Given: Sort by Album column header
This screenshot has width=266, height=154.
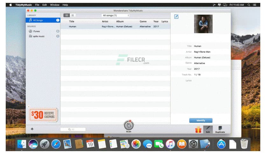Looking at the screenshot, I should point(120,22).
